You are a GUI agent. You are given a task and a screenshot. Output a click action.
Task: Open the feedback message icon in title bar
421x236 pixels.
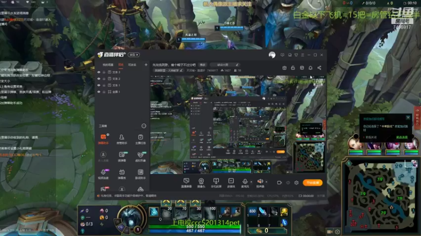click(282, 55)
